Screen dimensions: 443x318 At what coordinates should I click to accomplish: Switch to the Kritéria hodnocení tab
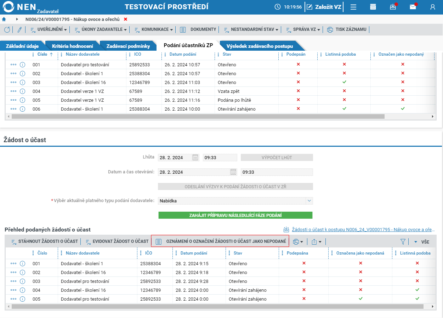(73, 46)
